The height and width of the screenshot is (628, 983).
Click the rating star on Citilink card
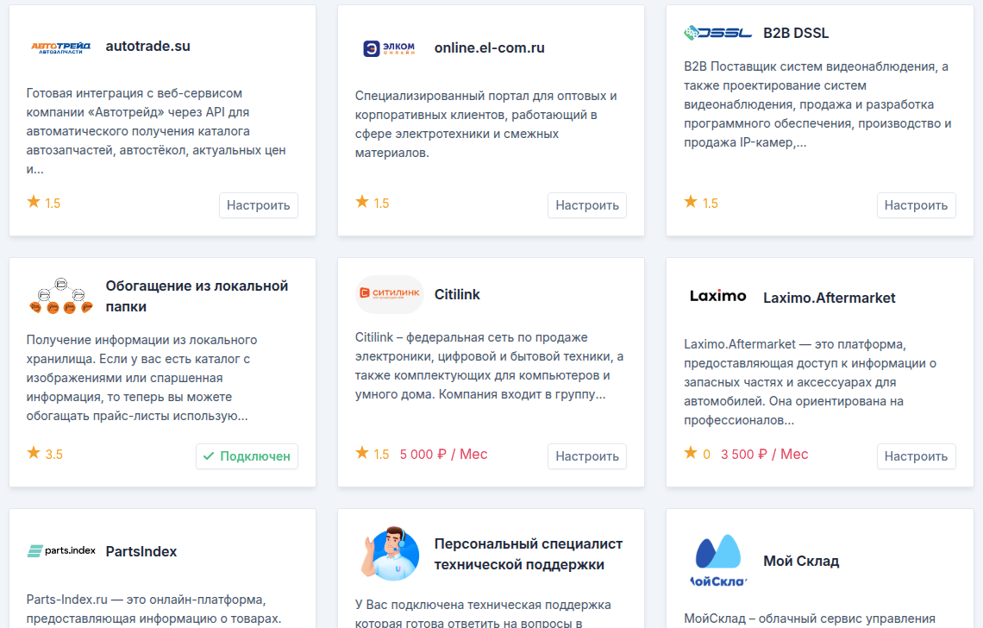pyautogui.click(x=362, y=452)
